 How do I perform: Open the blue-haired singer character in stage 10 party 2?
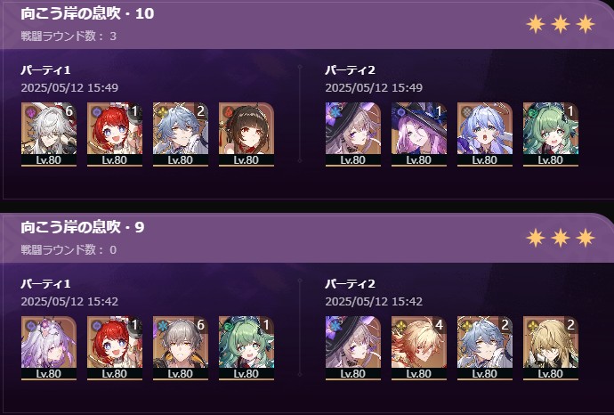tap(484, 134)
